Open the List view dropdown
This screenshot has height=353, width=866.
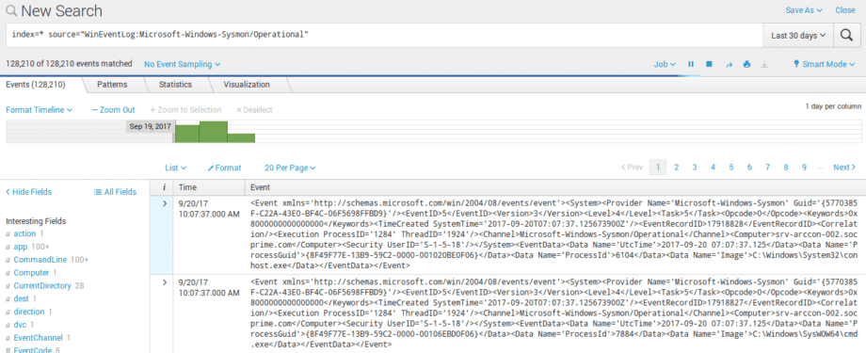176,168
